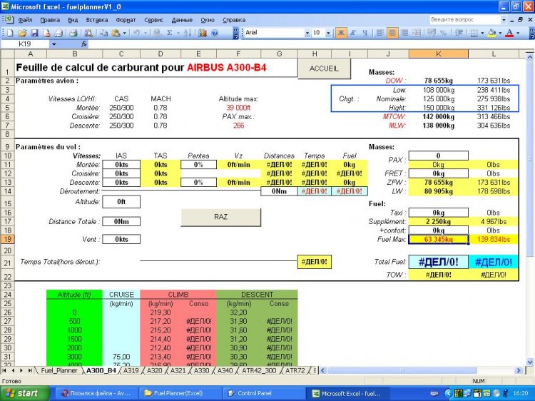Image resolution: width=535 pixels, height=401 pixels.
Task: Click the blue Help question-mark icon
Action: point(215,33)
